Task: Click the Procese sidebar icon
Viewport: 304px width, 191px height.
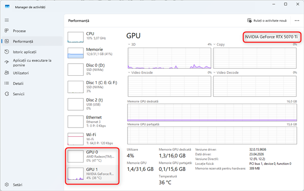Action: click(x=7, y=31)
